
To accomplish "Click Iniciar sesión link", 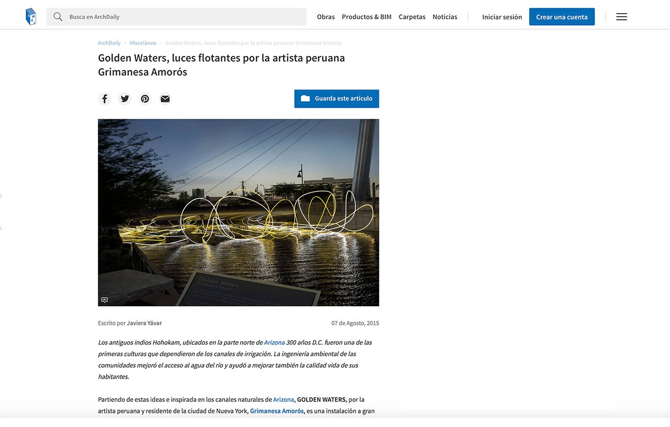I will [x=502, y=17].
